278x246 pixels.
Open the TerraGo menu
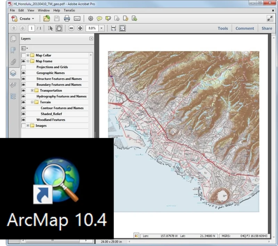pos(69,10)
